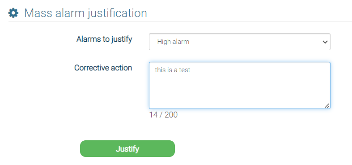Open the Alarms to justify dropdown
This screenshot has width=352, height=165.
coord(240,42)
